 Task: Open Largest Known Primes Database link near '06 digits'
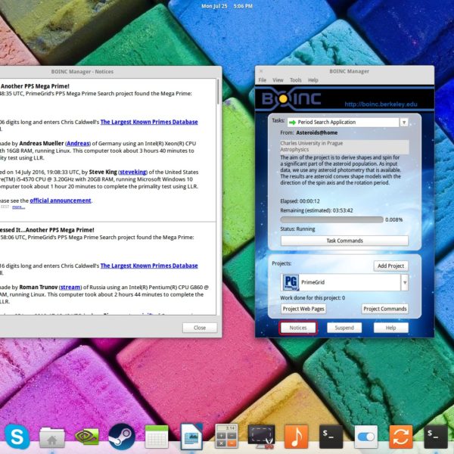[149, 122]
